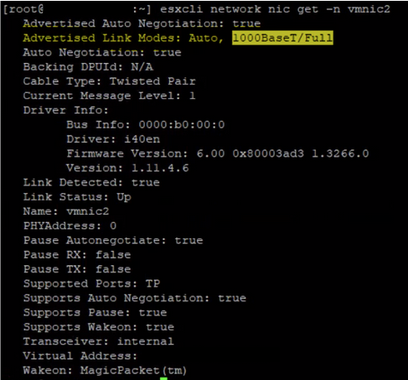The height and width of the screenshot is (380, 408).
Task: Click the Link Detected true line
Action: pyautogui.click(x=91, y=183)
